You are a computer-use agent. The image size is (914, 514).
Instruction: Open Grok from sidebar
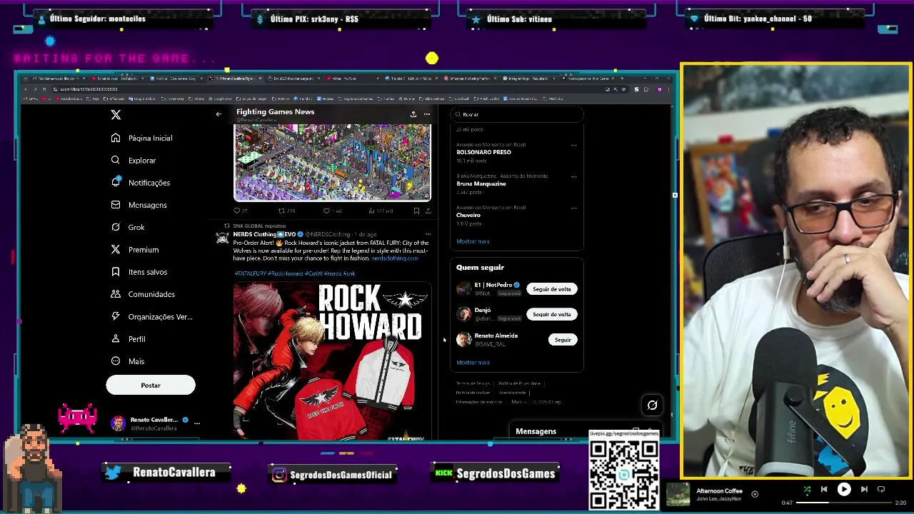(x=129, y=227)
